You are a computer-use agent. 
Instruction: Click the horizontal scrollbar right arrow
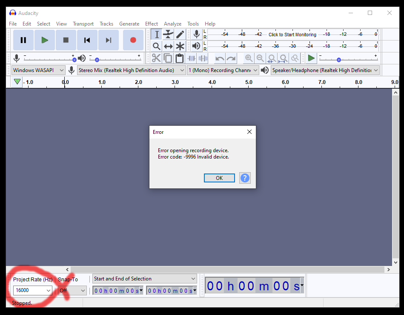coord(389,269)
